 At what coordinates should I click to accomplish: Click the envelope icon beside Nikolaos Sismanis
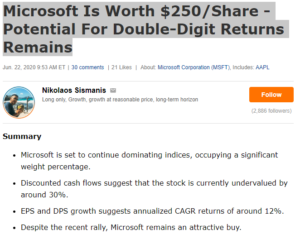click(x=113, y=91)
